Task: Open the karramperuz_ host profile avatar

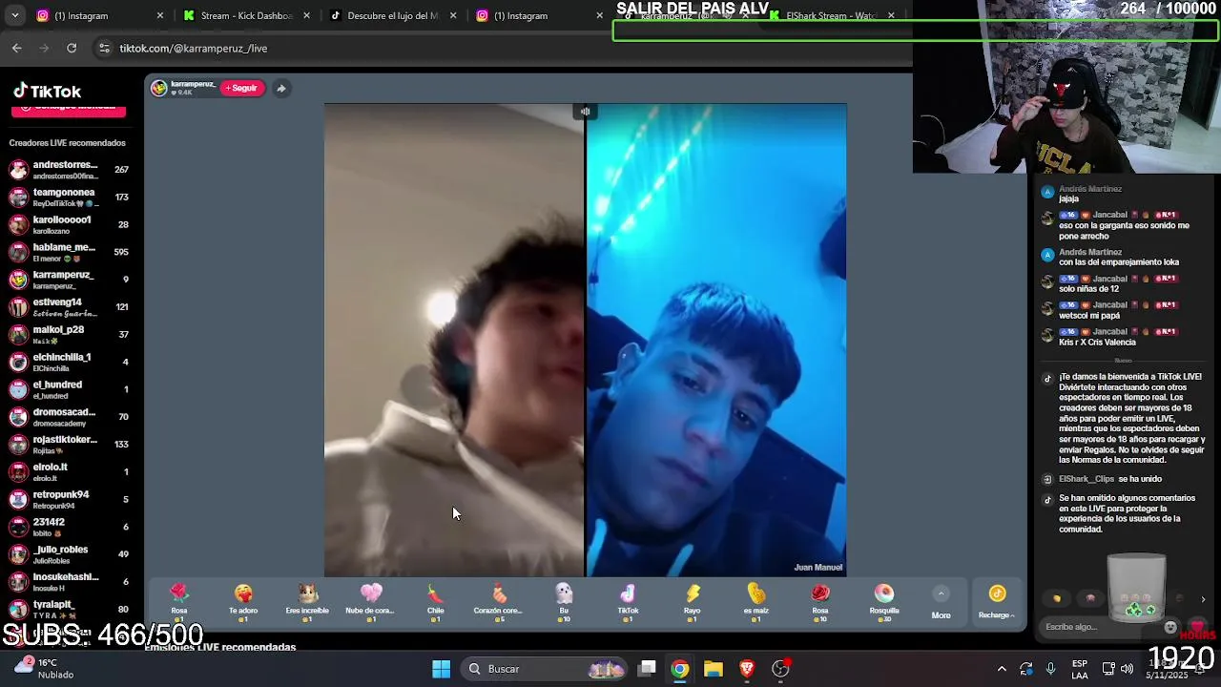Action: pyautogui.click(x=159, y=88)
